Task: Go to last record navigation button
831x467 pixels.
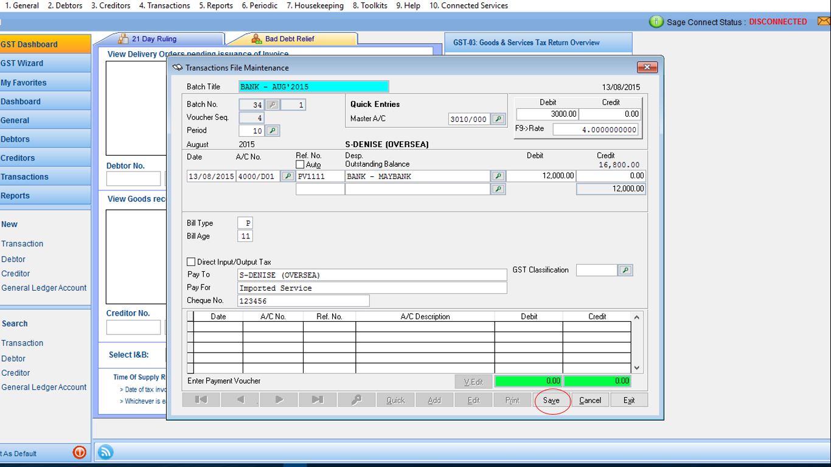Action: (x=318, y=400)
